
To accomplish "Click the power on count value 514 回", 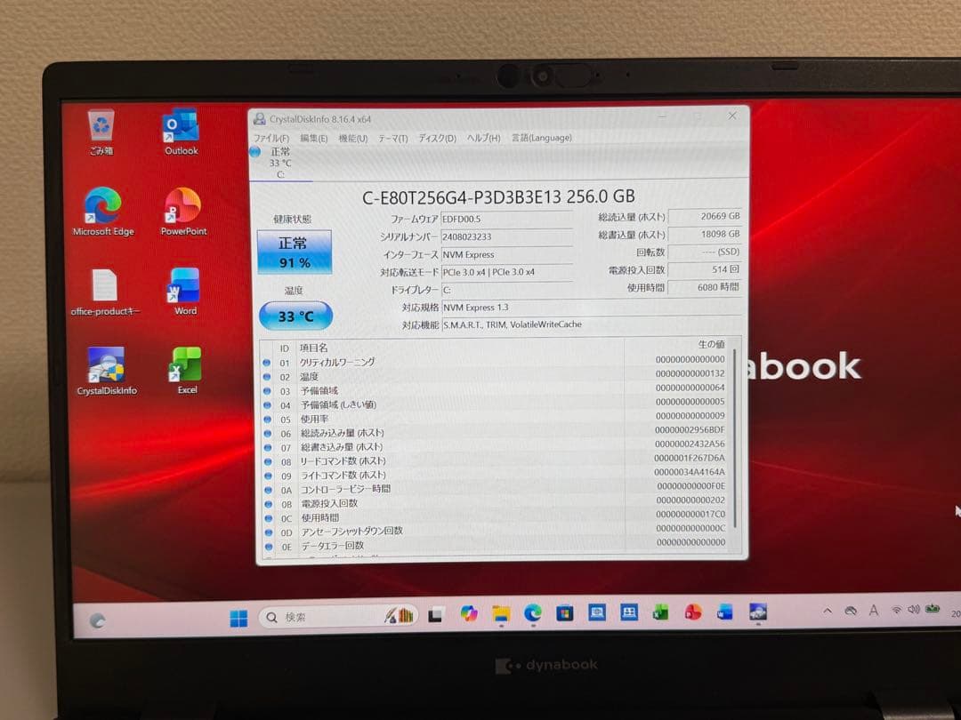I will point(705,269).
